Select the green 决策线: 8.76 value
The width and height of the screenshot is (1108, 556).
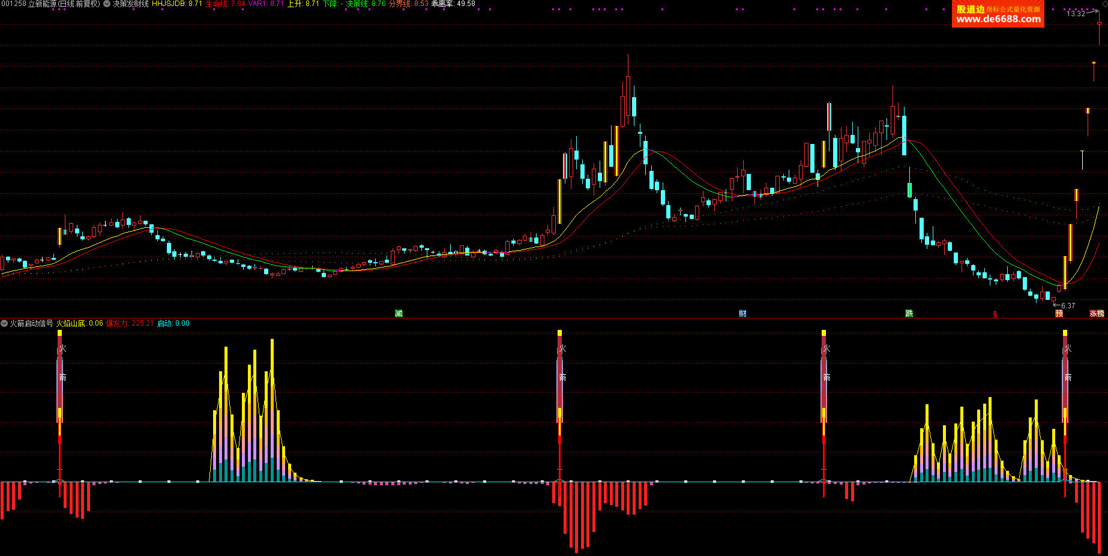[366, 4]
